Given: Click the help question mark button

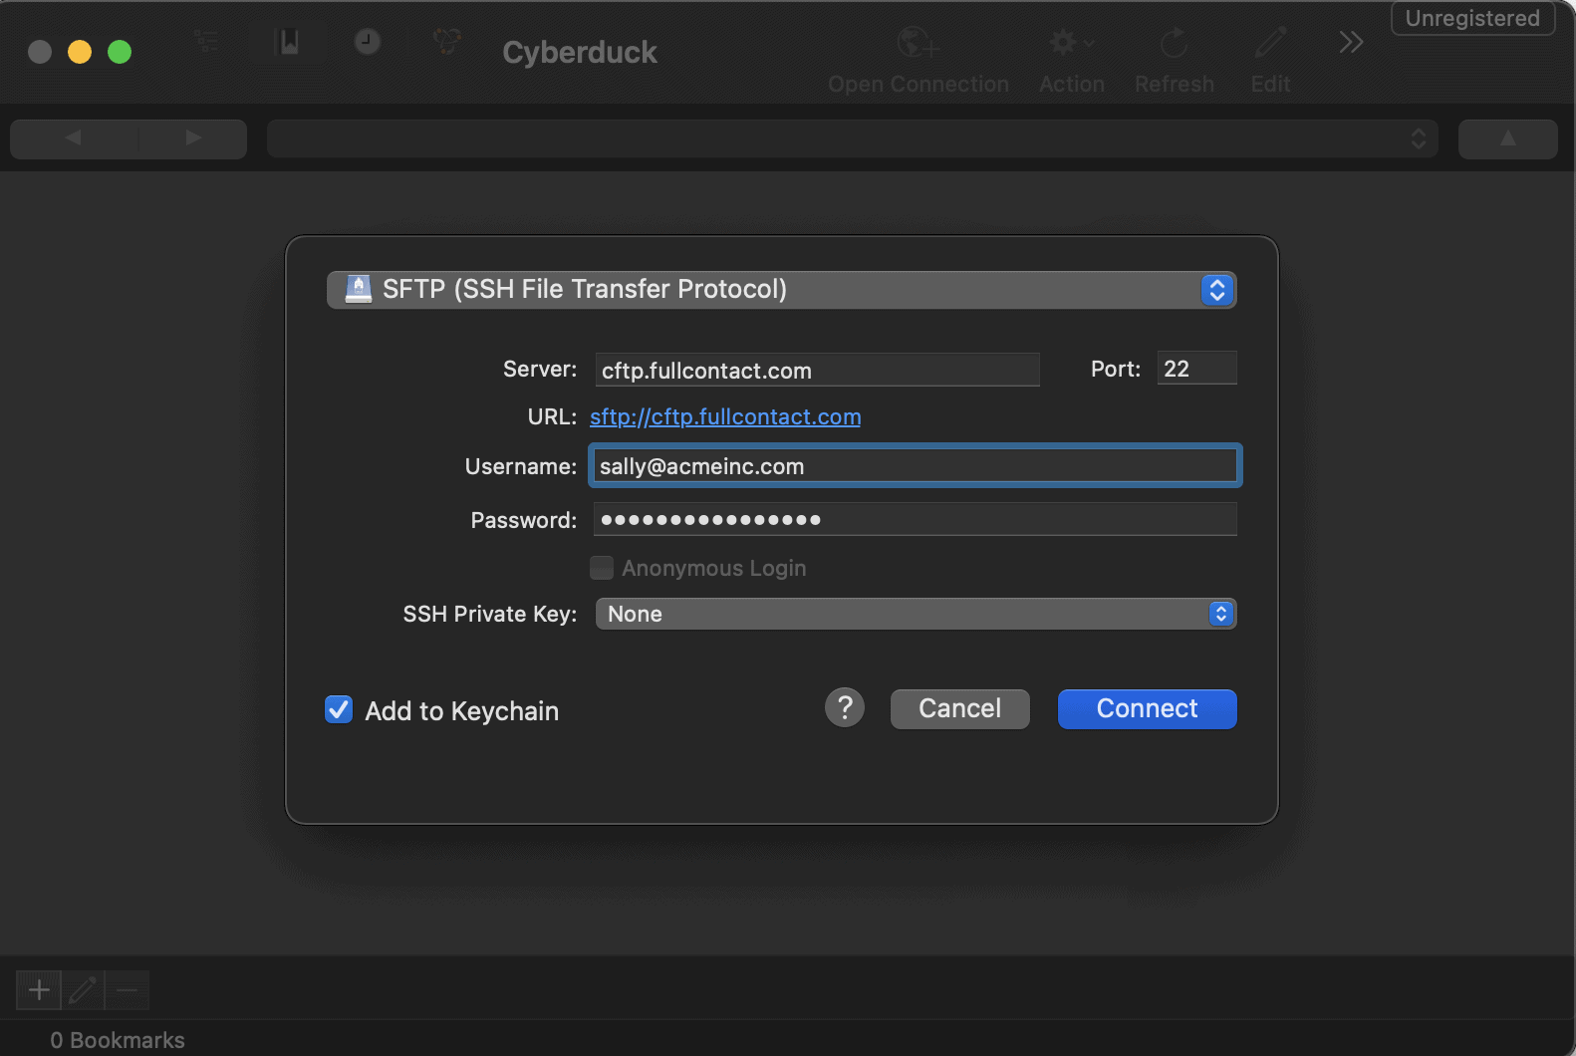Looking at the screenshot, I should click(844, 708).
